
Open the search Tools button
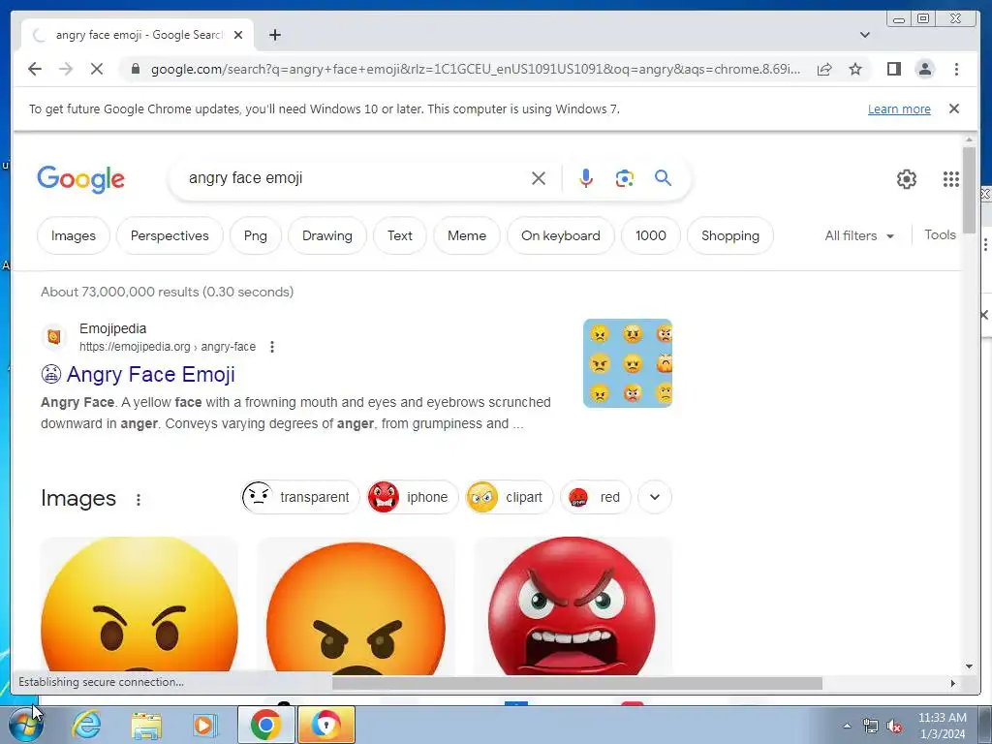point(940,234)
